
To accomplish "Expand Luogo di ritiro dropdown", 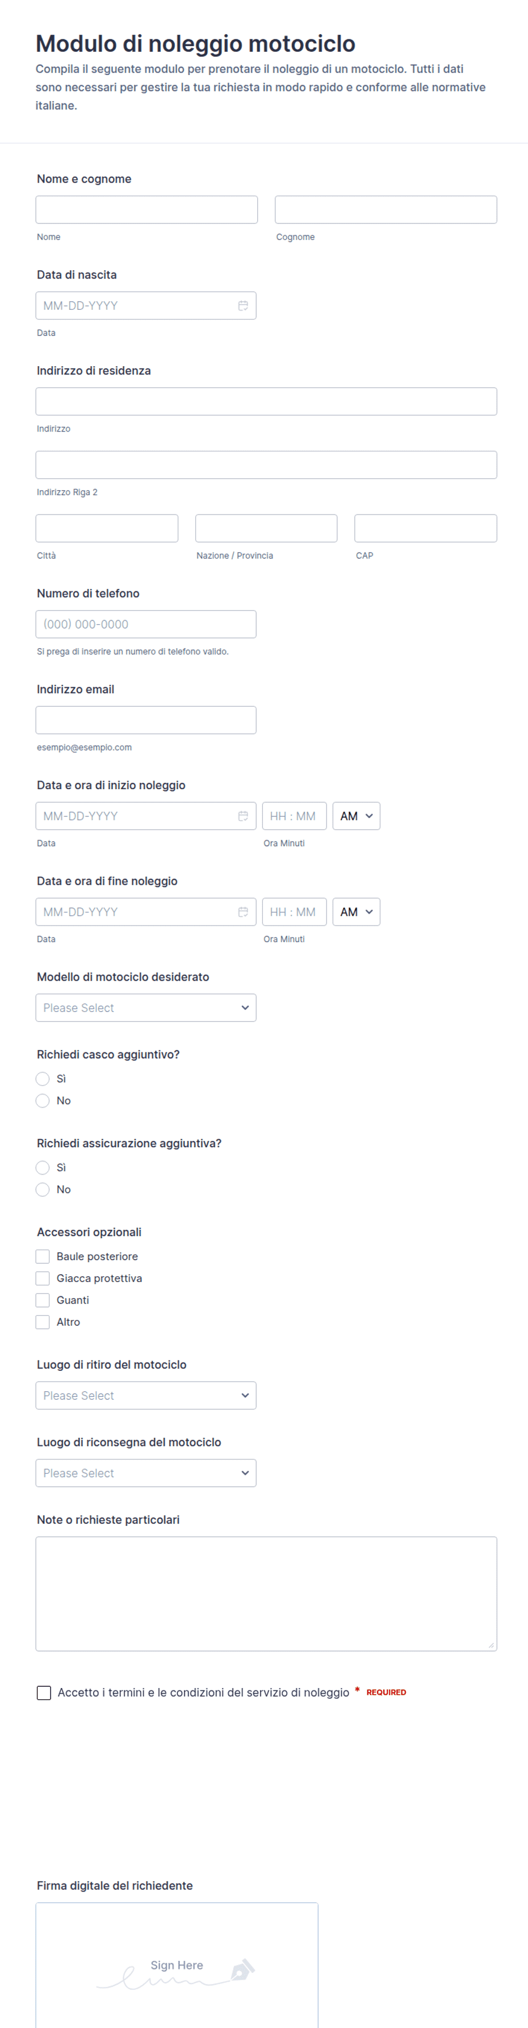I will 146,1396.
